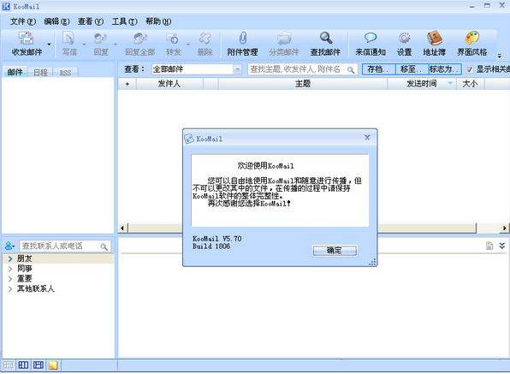Open the 文件(F) menu

(x=23, y=21)
